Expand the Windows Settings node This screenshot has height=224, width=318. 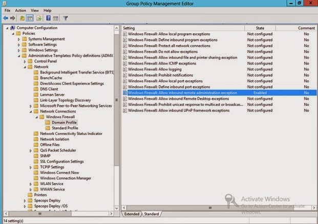(x=19, y=50)
